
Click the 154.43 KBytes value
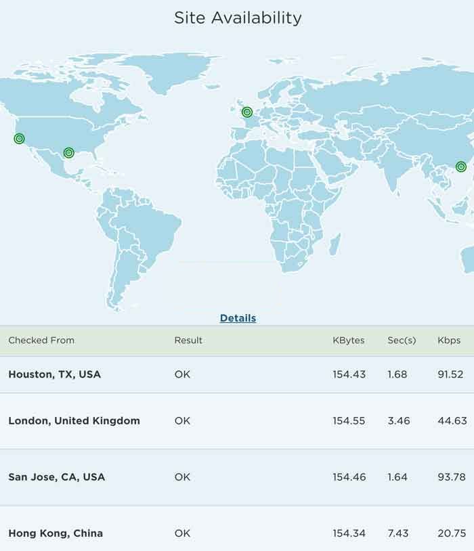click(x=349, y=374)
